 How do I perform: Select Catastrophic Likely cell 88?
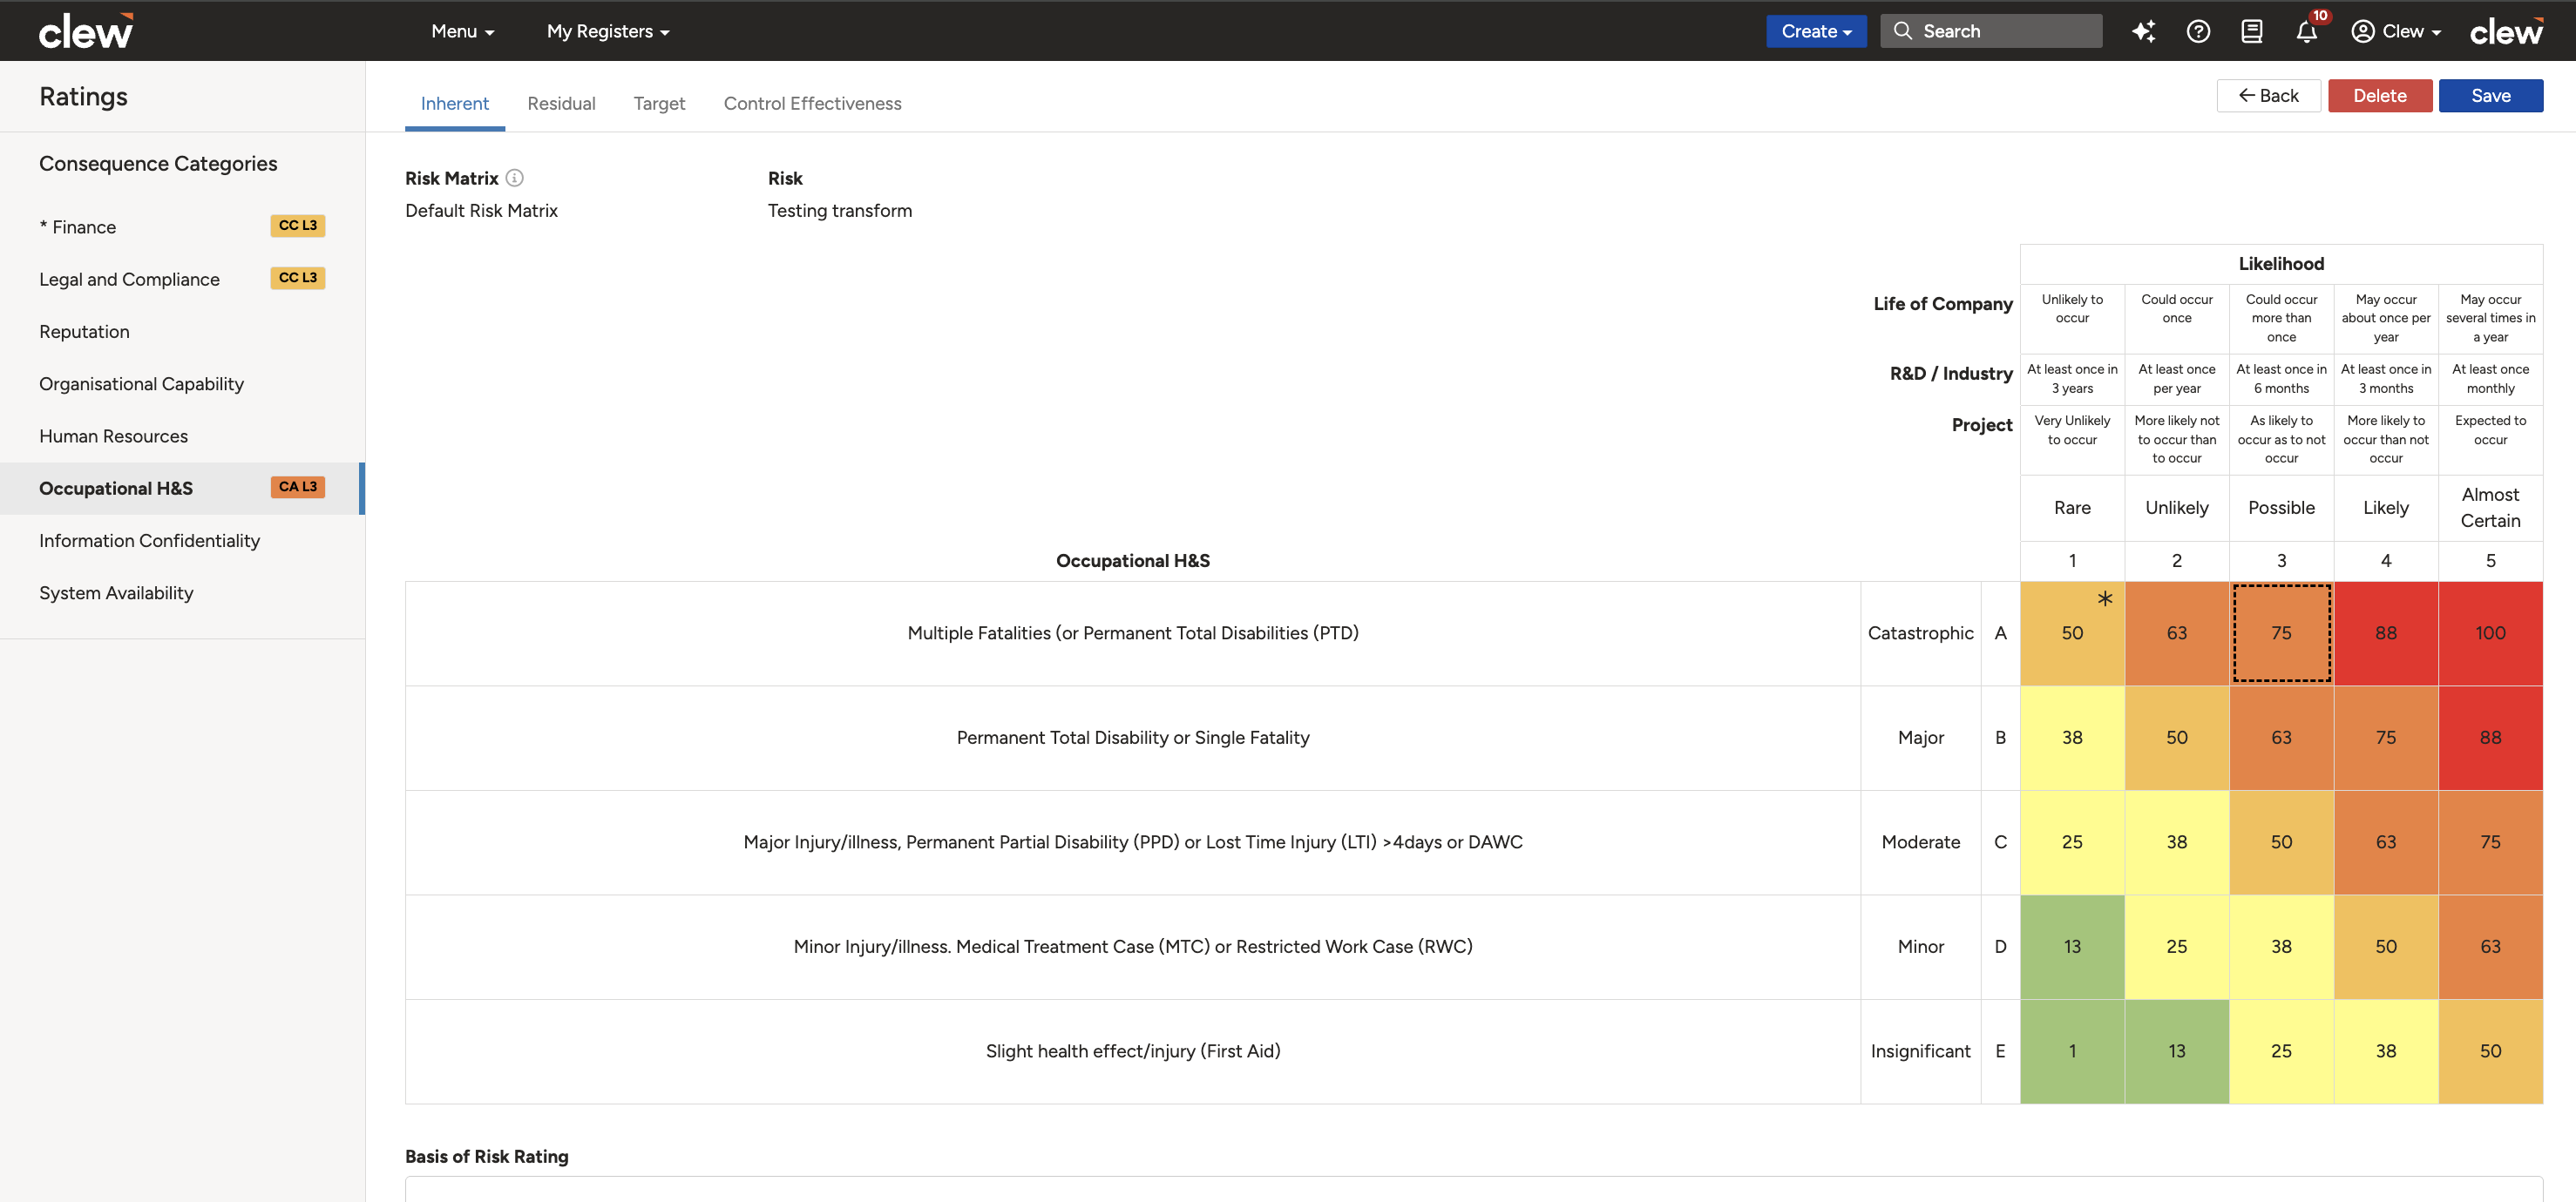point(2386,633)
